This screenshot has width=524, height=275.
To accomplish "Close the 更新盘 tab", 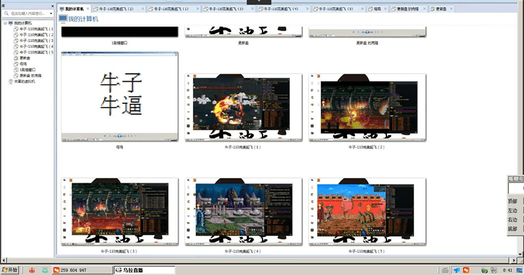I will (451, 9).
